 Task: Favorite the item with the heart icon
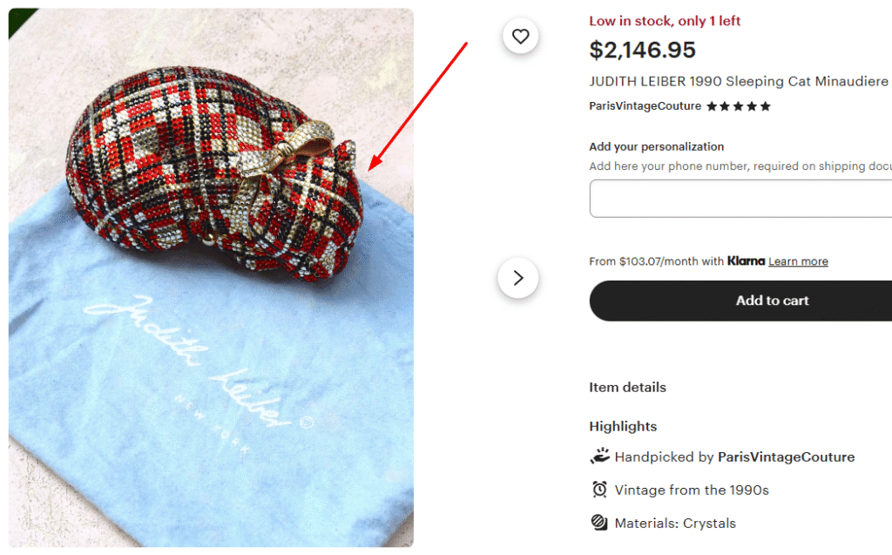[520, 37]
